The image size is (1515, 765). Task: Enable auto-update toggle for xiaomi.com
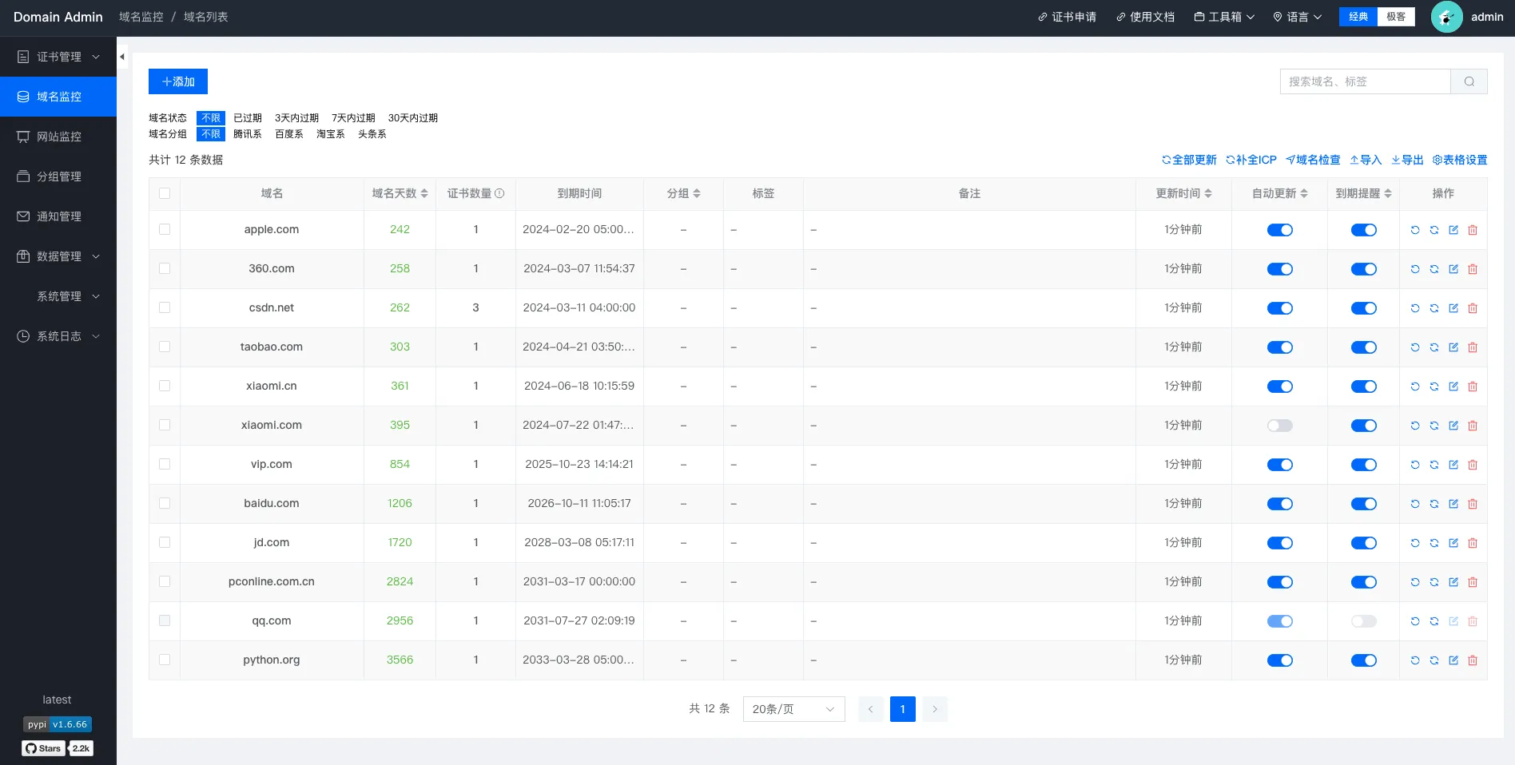coord(1279,426)
